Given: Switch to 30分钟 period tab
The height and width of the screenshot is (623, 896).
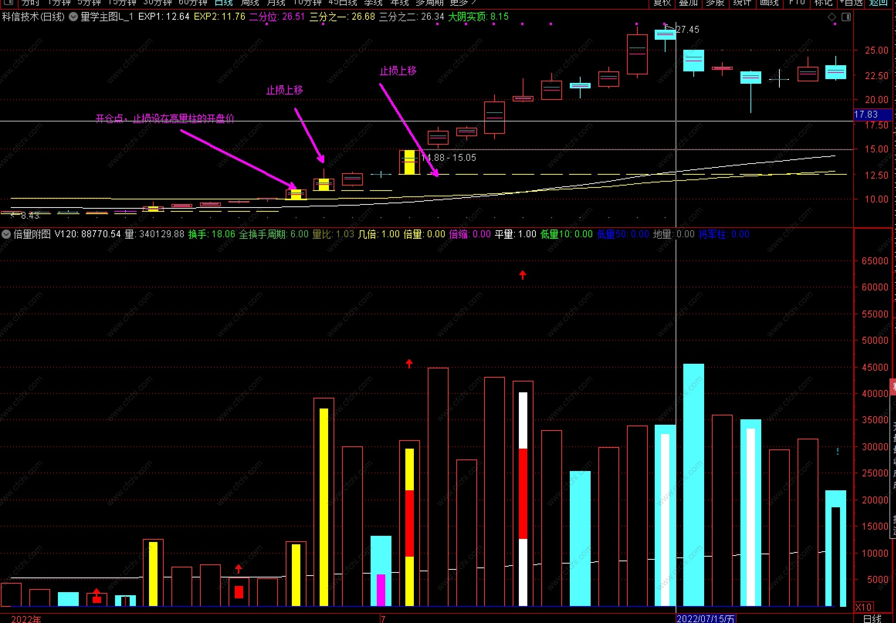Looking at the screenshot, I should tap(157, 3).
